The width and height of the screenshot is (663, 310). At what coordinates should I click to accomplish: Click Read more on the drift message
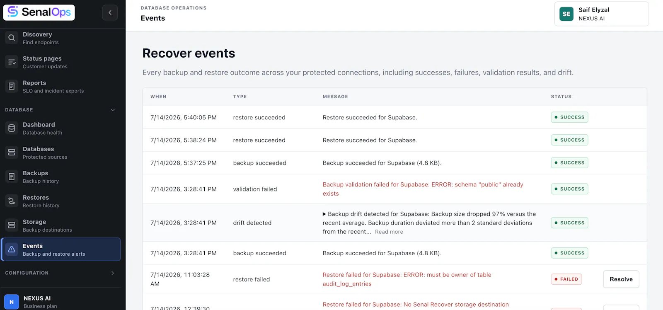[x=389, y=232]
